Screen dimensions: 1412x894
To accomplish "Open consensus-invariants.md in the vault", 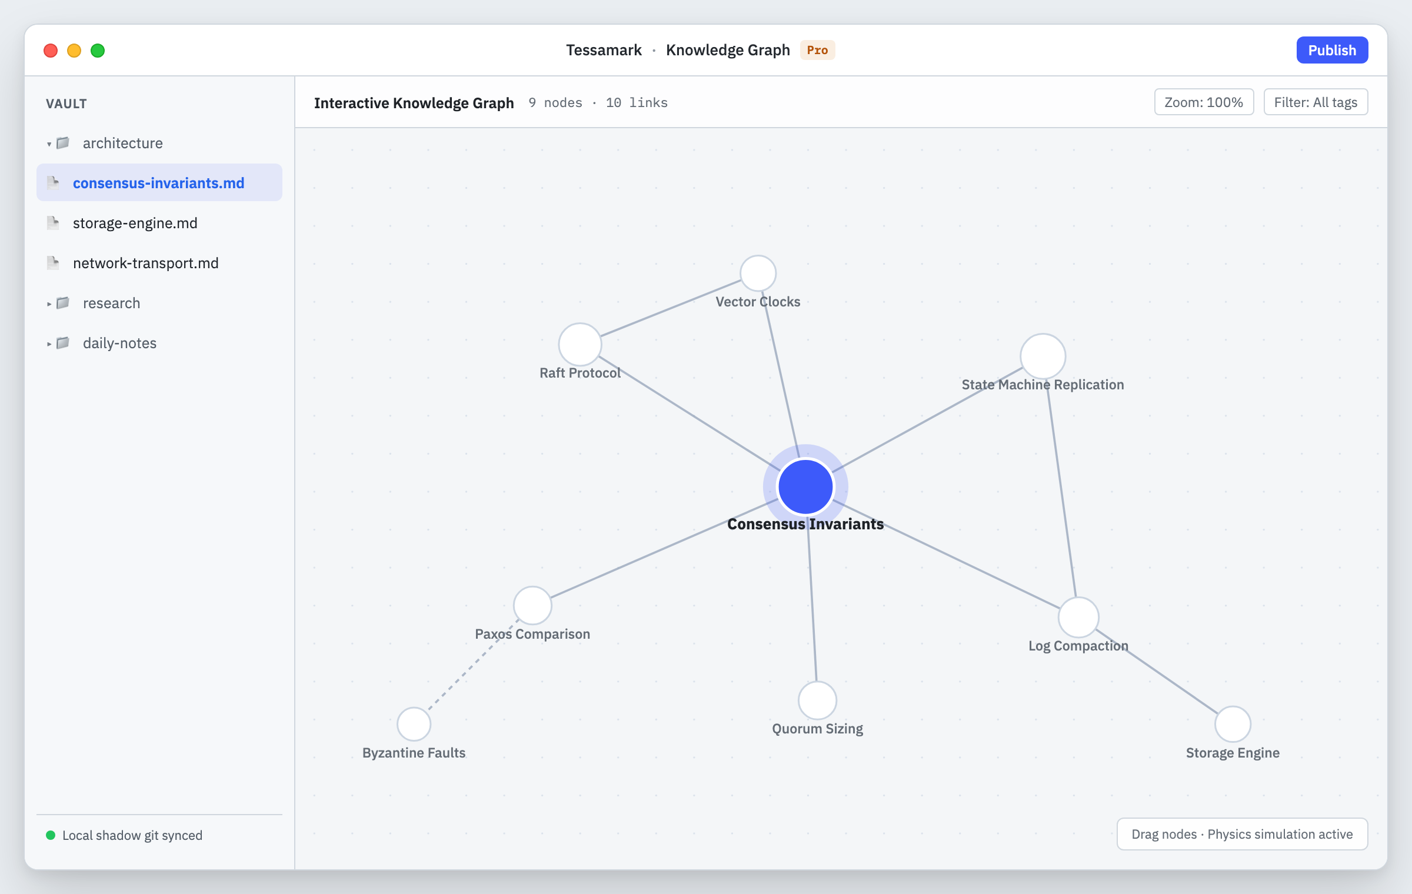I will pyautogui.click(x=159, y=182).
